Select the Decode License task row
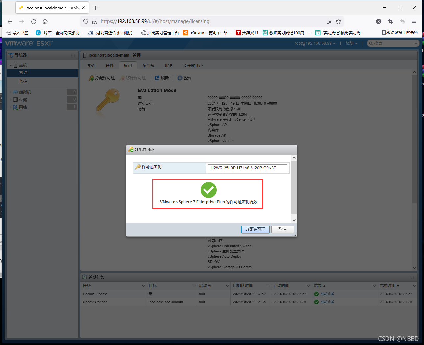This screenshot has height=345, width=424. [249, 294]
